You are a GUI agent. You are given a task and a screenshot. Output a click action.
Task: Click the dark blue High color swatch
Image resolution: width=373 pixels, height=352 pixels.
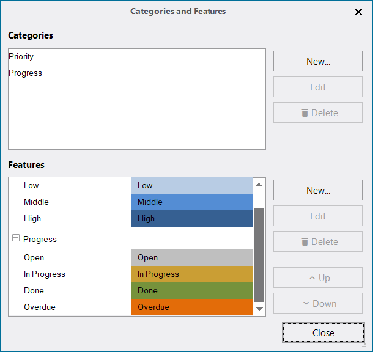click(x=191, y=219)
